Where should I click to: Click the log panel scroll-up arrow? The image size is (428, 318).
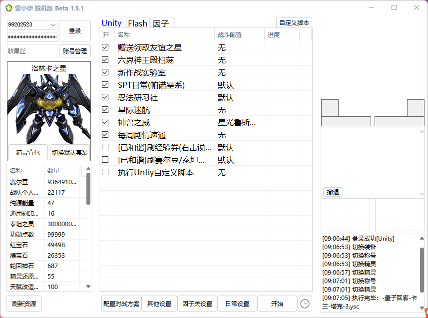coord(422,238)
